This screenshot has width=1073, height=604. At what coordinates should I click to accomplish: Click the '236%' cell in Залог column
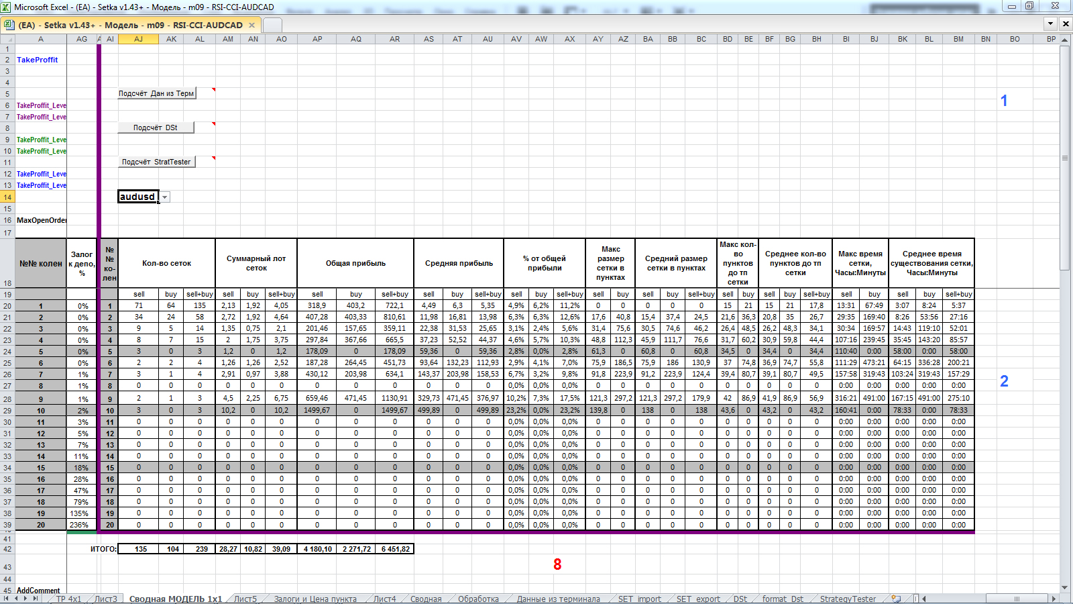pos(82,525)
